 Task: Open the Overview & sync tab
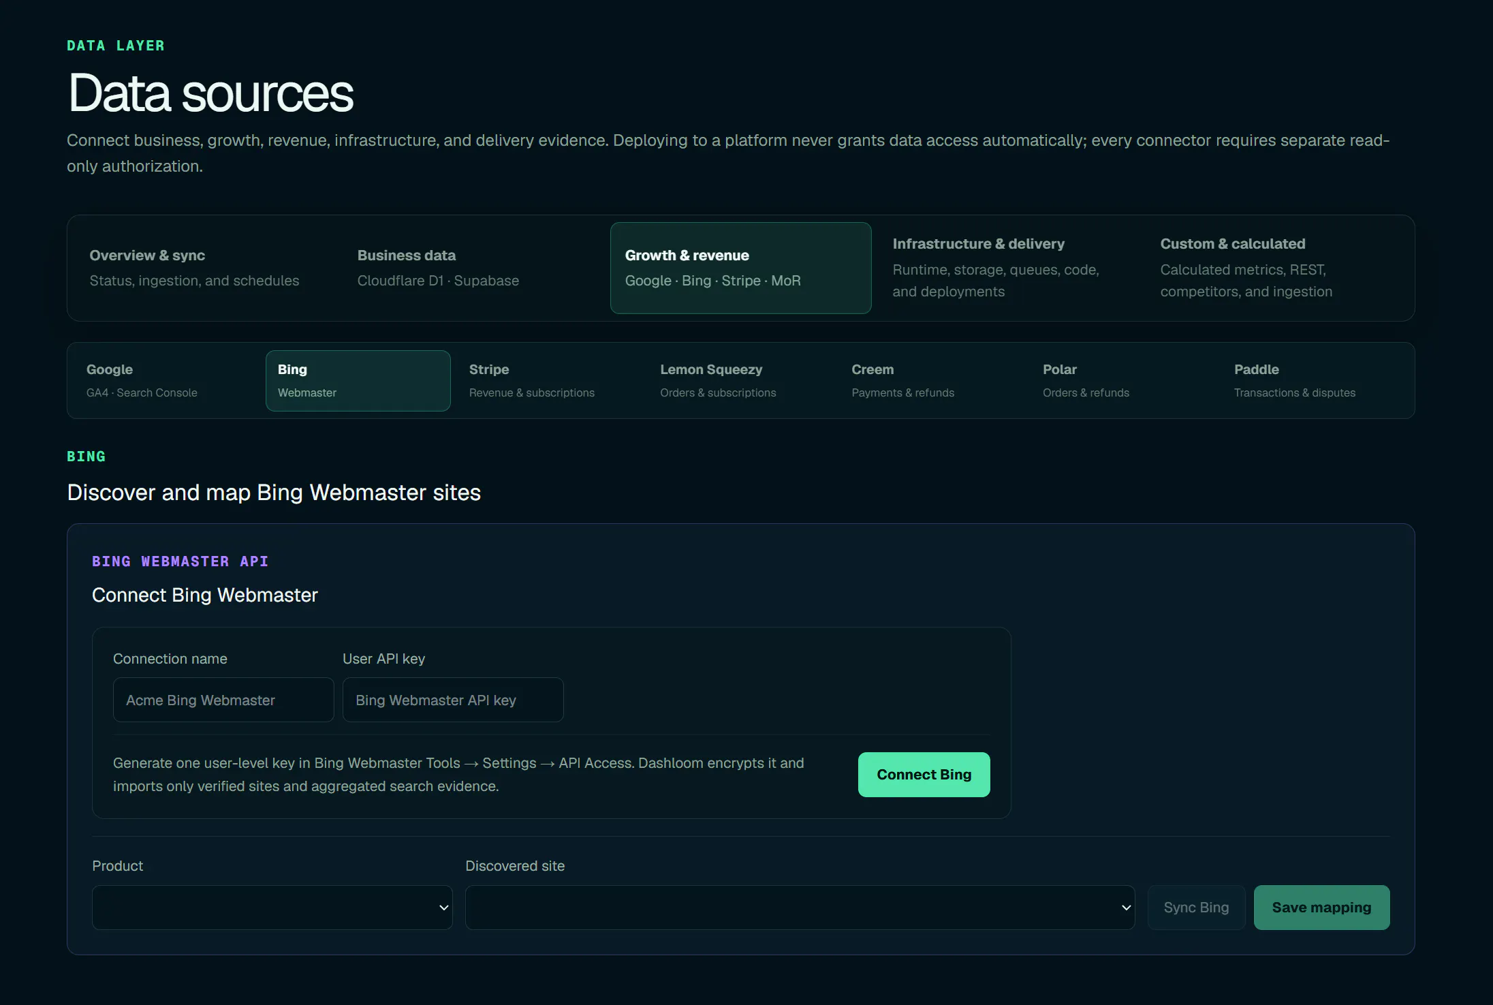point(205,268)
